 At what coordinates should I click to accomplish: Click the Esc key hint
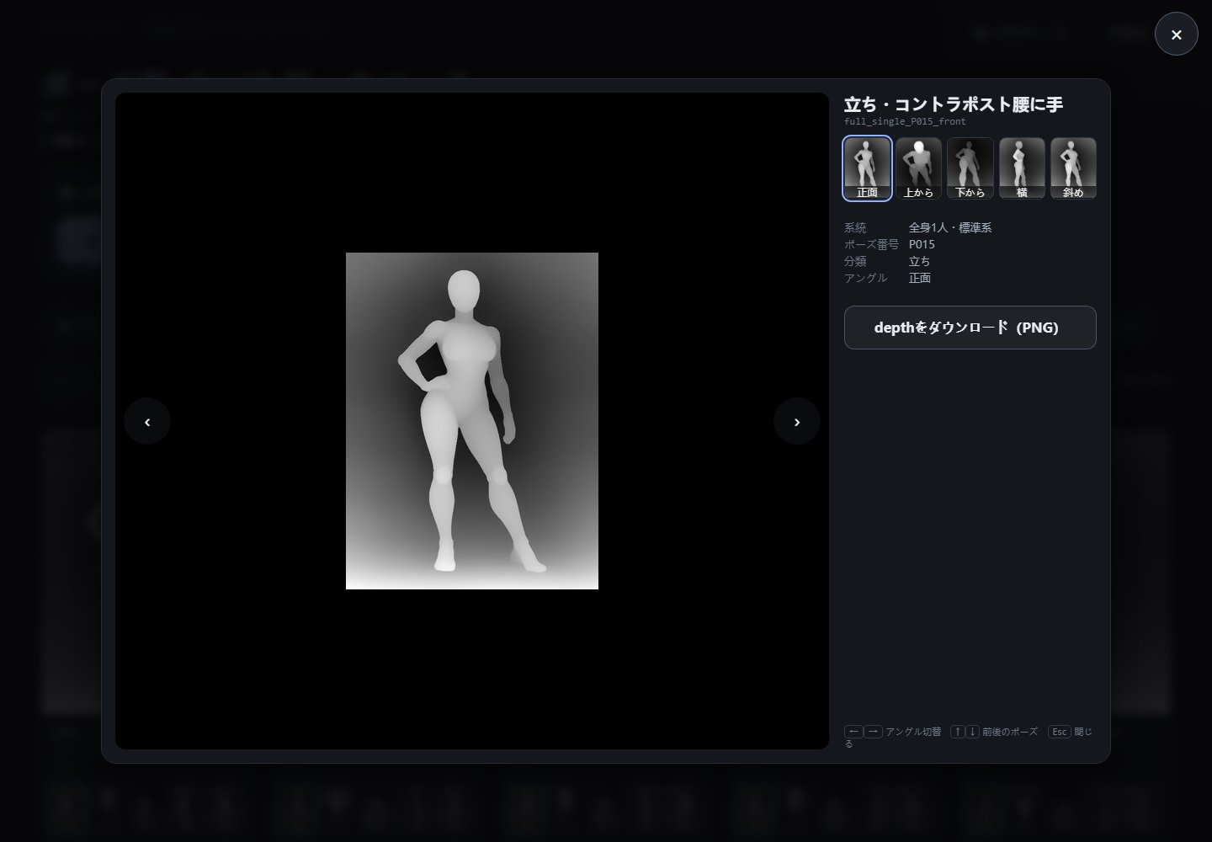[1059, 732]
